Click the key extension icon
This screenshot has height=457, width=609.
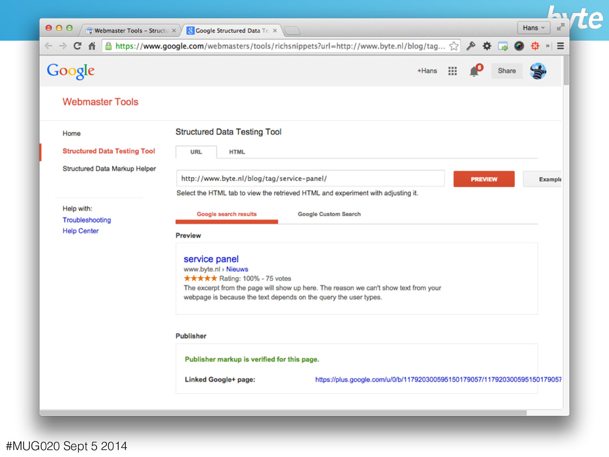[471, 46]
